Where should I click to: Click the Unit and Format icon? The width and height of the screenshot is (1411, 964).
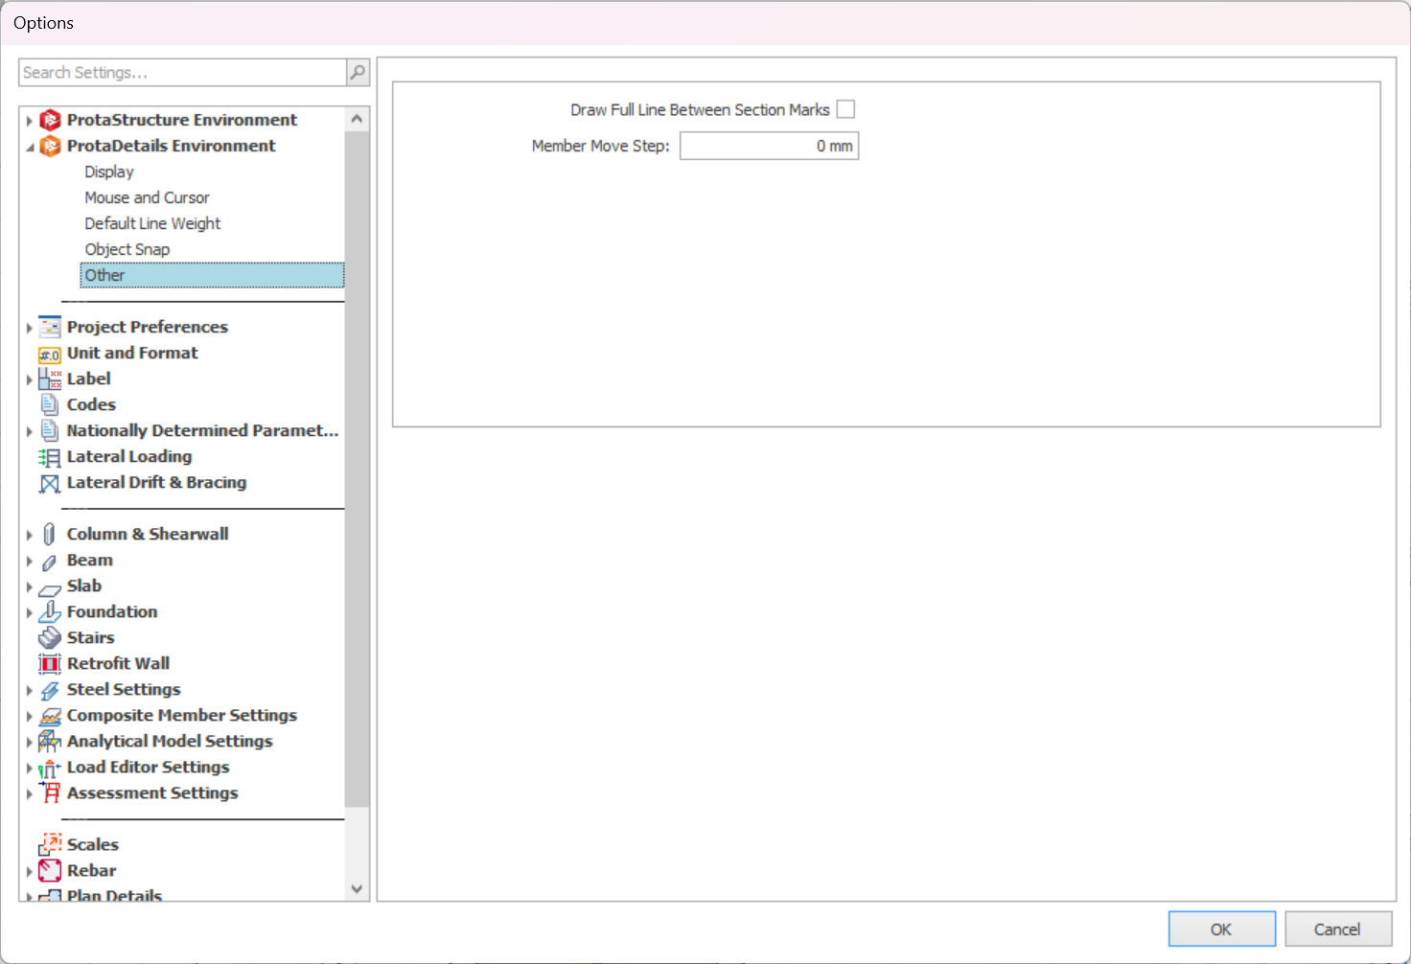(49, 355)
